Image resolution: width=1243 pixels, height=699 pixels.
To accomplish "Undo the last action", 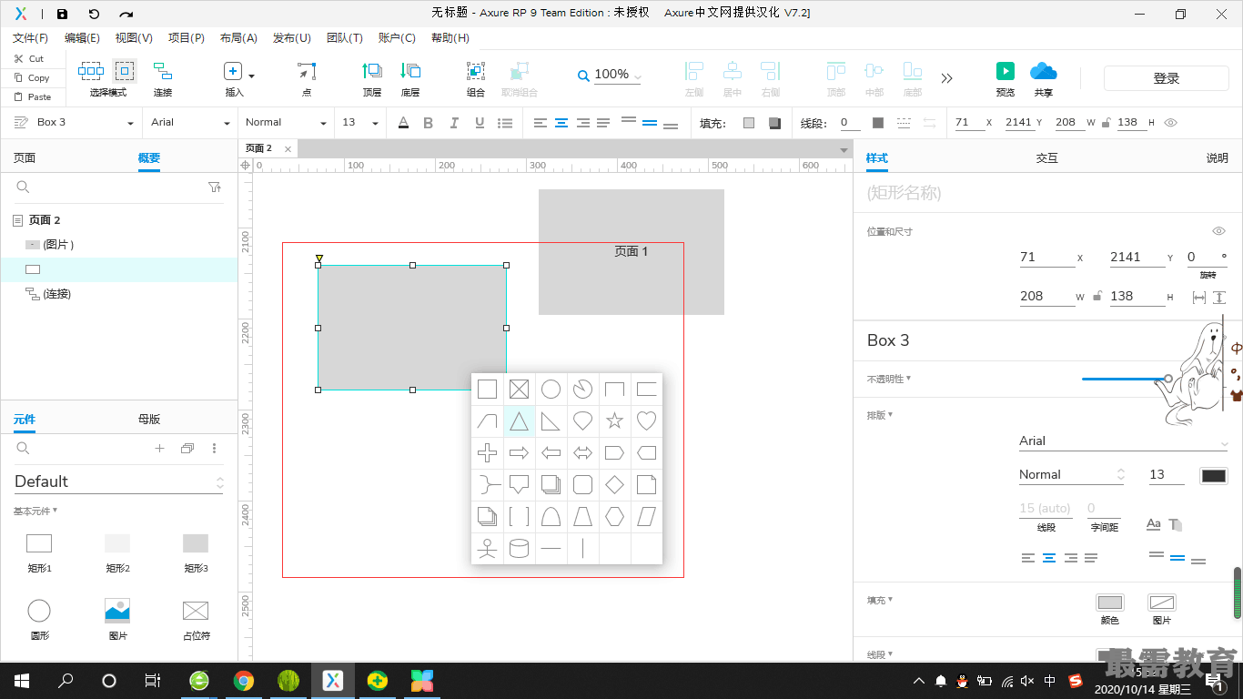I will pos(94,14).
